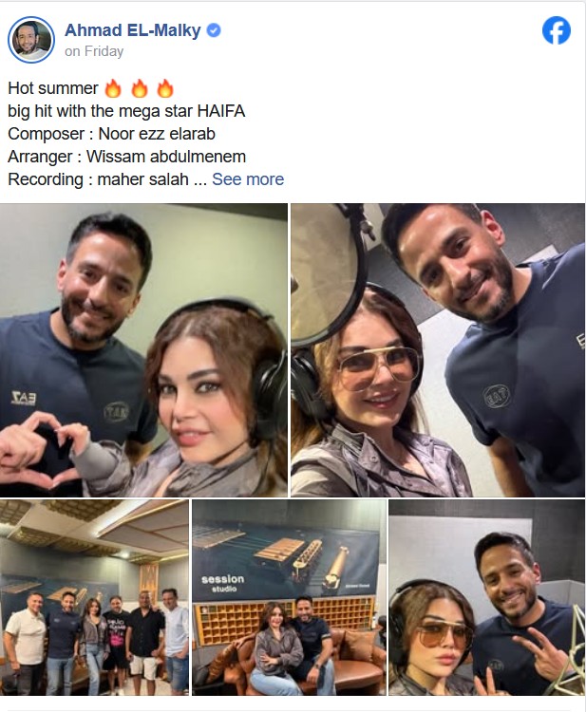Click the first fire emoji
This screenshot has width=586, height=712.
click(x=113, y=88)
